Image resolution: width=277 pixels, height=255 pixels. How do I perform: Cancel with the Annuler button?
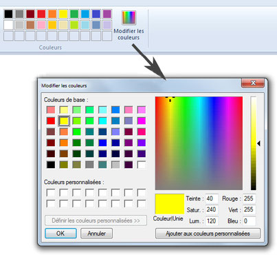96,234
